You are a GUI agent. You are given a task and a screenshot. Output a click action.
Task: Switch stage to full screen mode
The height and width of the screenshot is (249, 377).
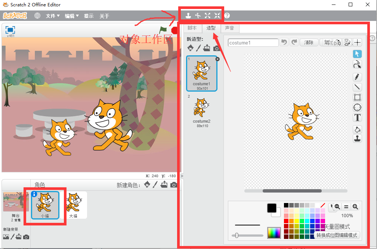(x=10, y=30)
